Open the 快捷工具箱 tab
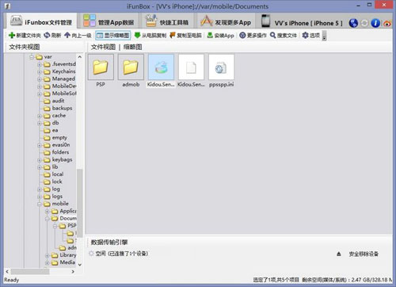The image size is (396, 287). pyautogui.click(x=167, y=21)
